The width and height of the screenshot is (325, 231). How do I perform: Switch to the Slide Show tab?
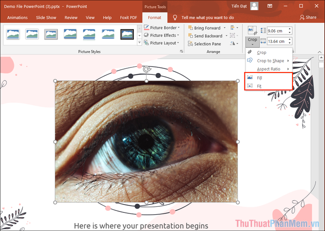(46, 18)
